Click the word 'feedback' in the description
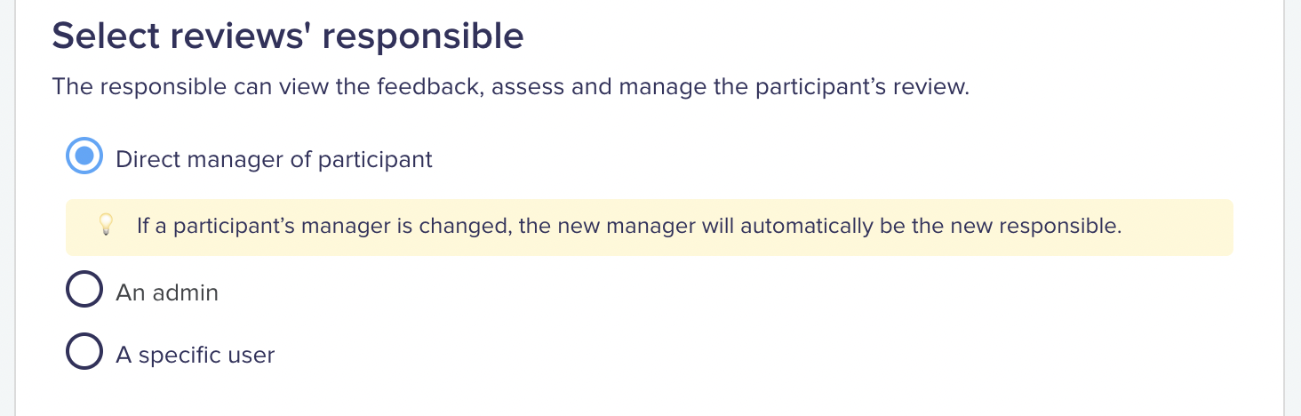1301x416 pixels. pyautogui.click(x=429, y=88)
